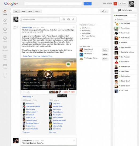Open Project Glass post options menu
This screenshot has height=146, width=139.
click(74, 27)
